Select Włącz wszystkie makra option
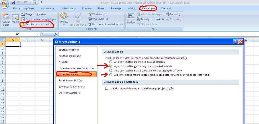259x124 pixels. (x=111, y=75)
